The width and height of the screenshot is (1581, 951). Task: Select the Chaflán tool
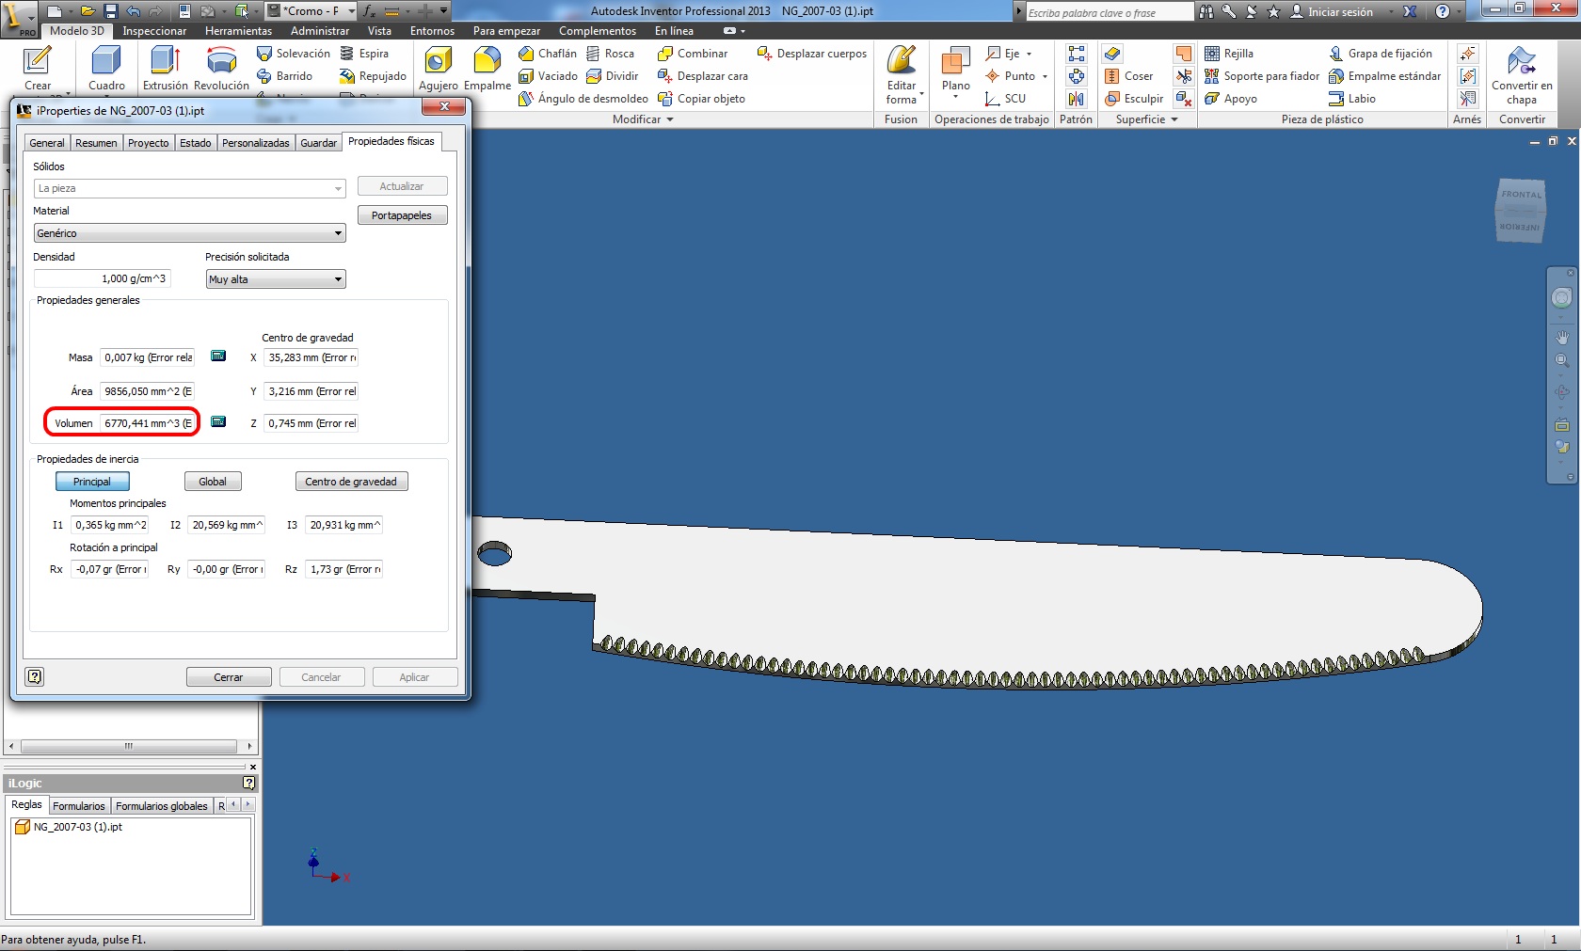(548, 54)
